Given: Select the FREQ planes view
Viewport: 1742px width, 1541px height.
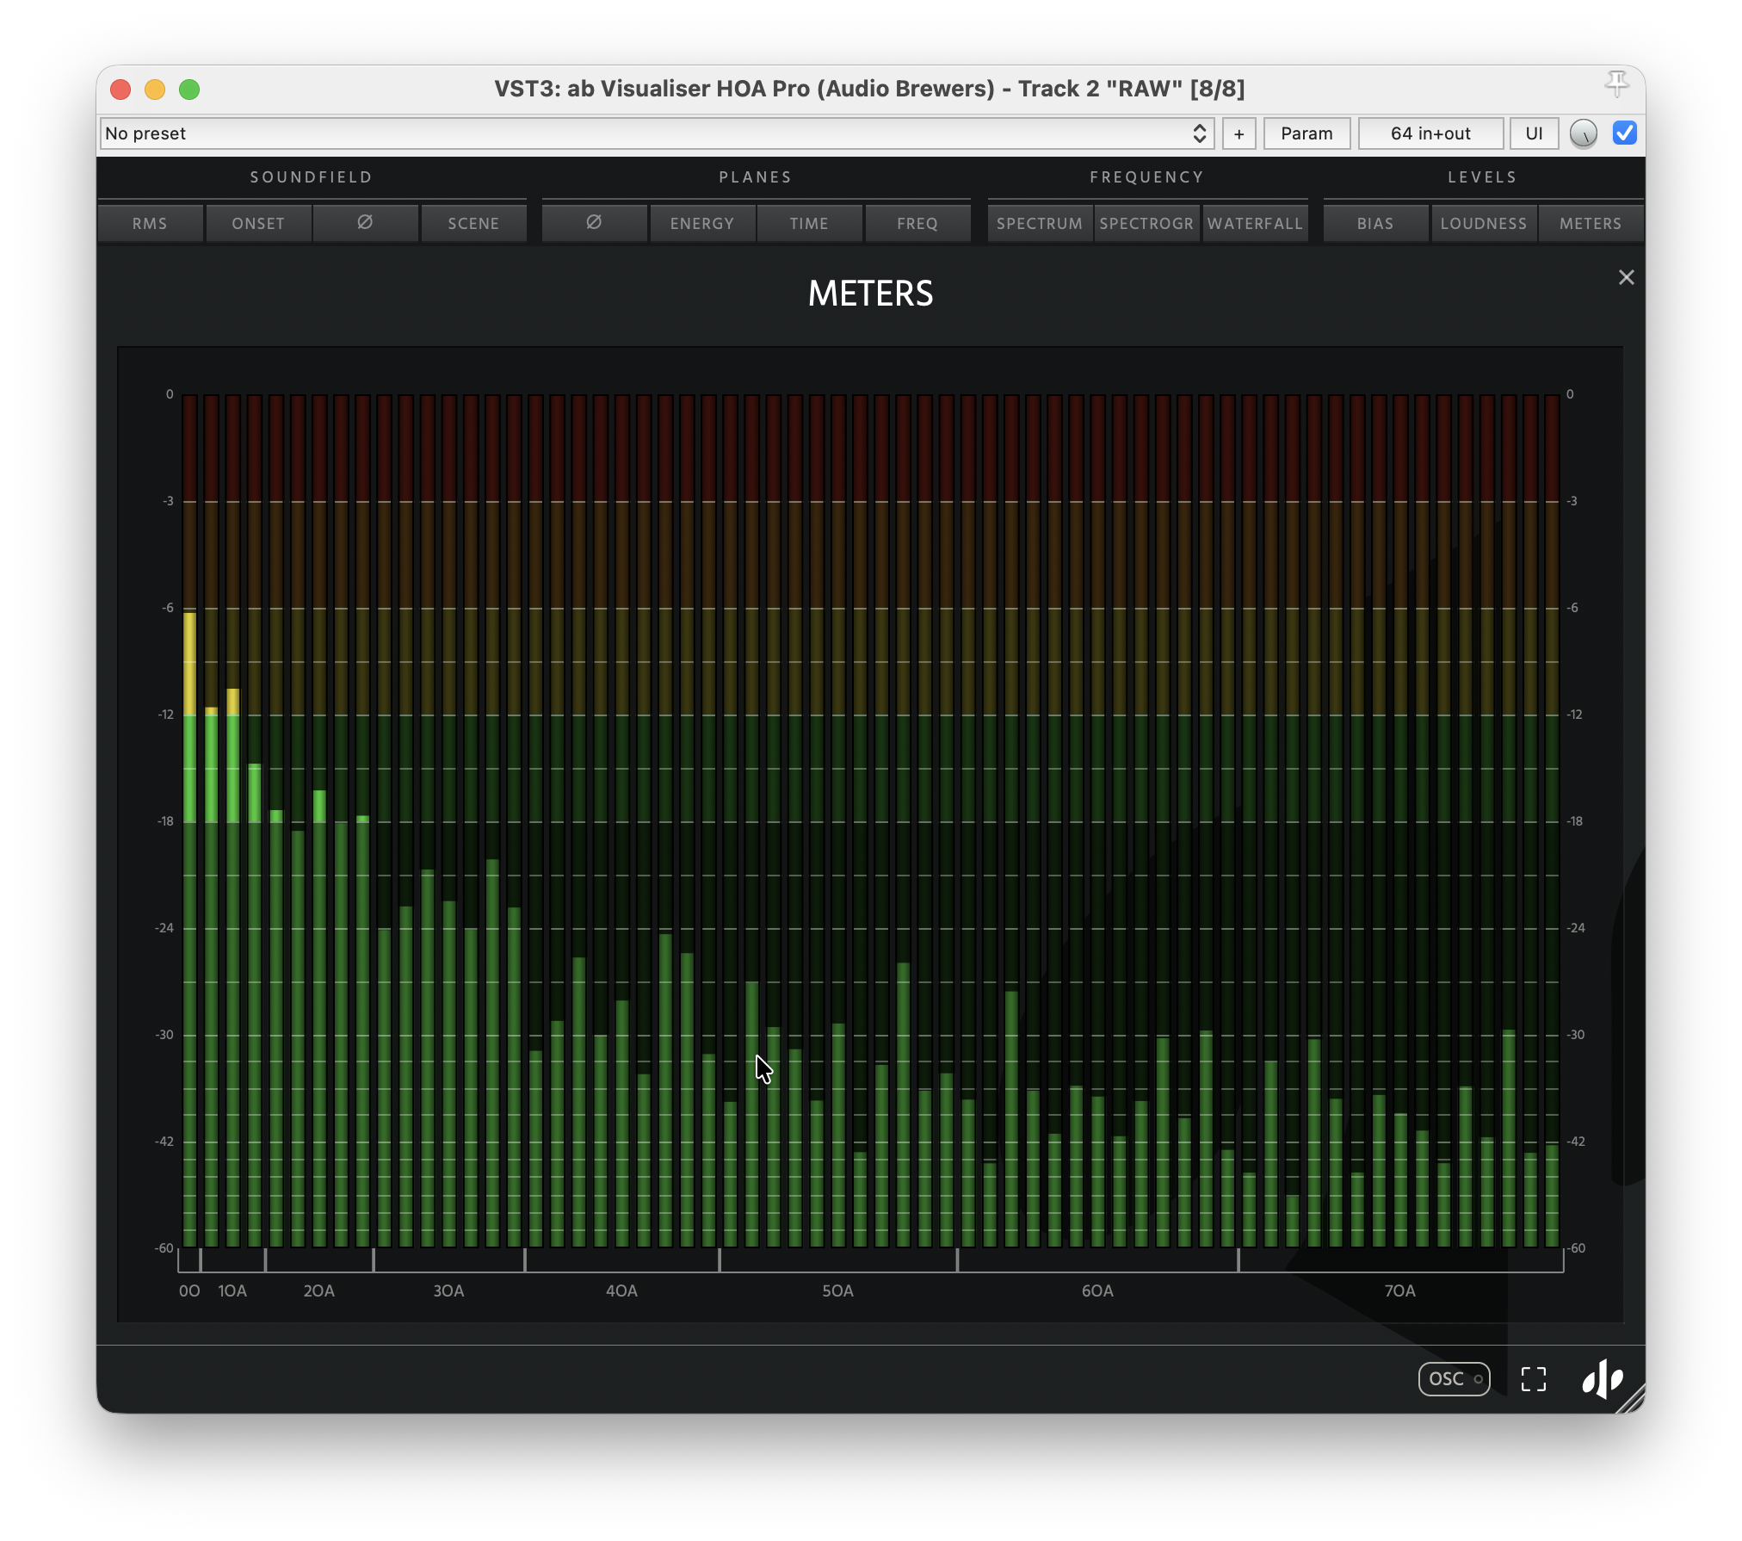Looking at the screenshot, I should pyautogui.click(x=917, y=223).
